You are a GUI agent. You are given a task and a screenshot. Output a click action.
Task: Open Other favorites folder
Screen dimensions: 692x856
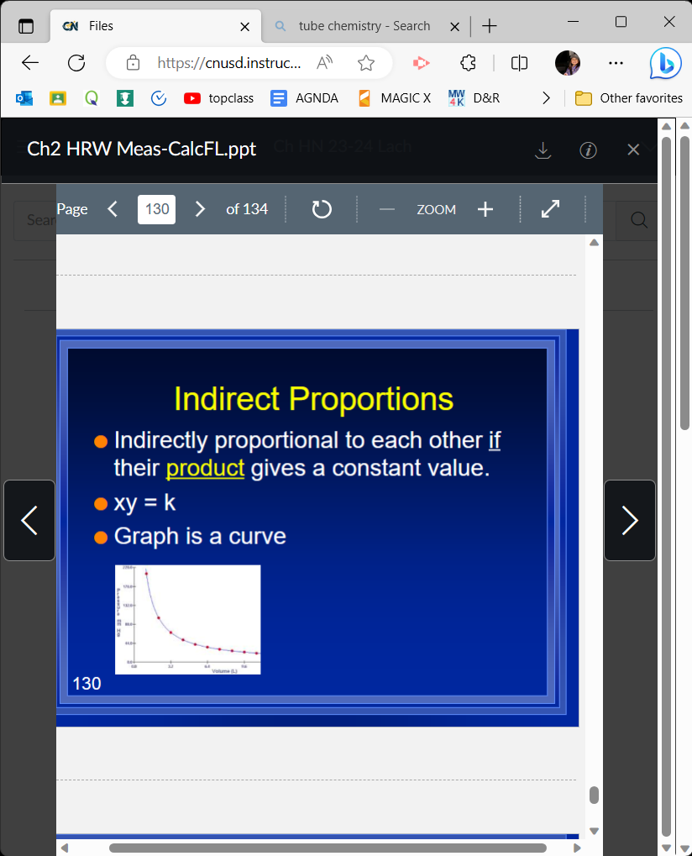coord(629,98)
